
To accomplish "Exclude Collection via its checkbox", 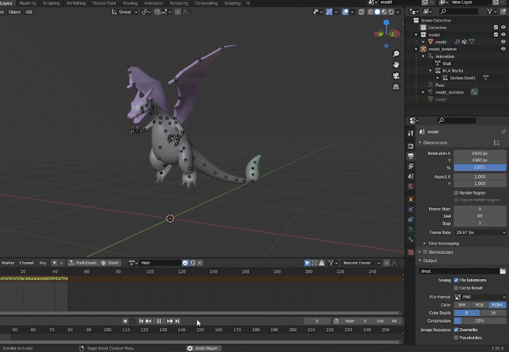I will click(x=496, y=27).
